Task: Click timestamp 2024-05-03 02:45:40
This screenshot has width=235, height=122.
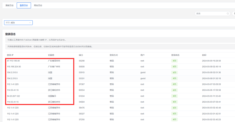Action: click(211, 108)
